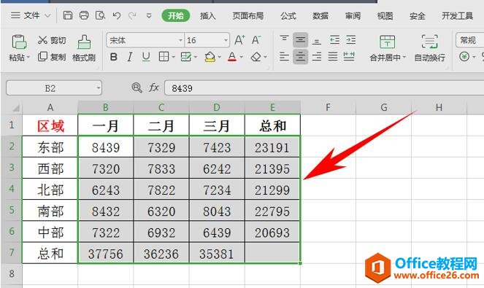
Task: Align text right
Action: click(316, 56)
